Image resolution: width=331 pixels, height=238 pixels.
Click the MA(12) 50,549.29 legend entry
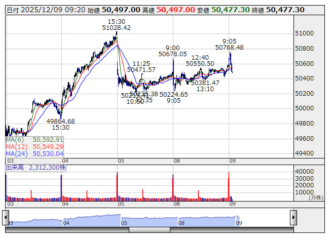pyautogui.click(x=34, y=147)
